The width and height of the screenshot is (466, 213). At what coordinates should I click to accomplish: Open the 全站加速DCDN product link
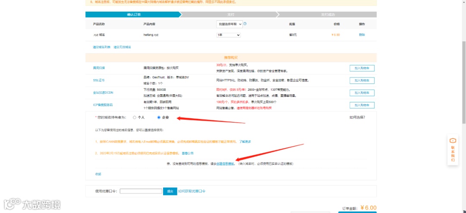[x=103, y=93]
